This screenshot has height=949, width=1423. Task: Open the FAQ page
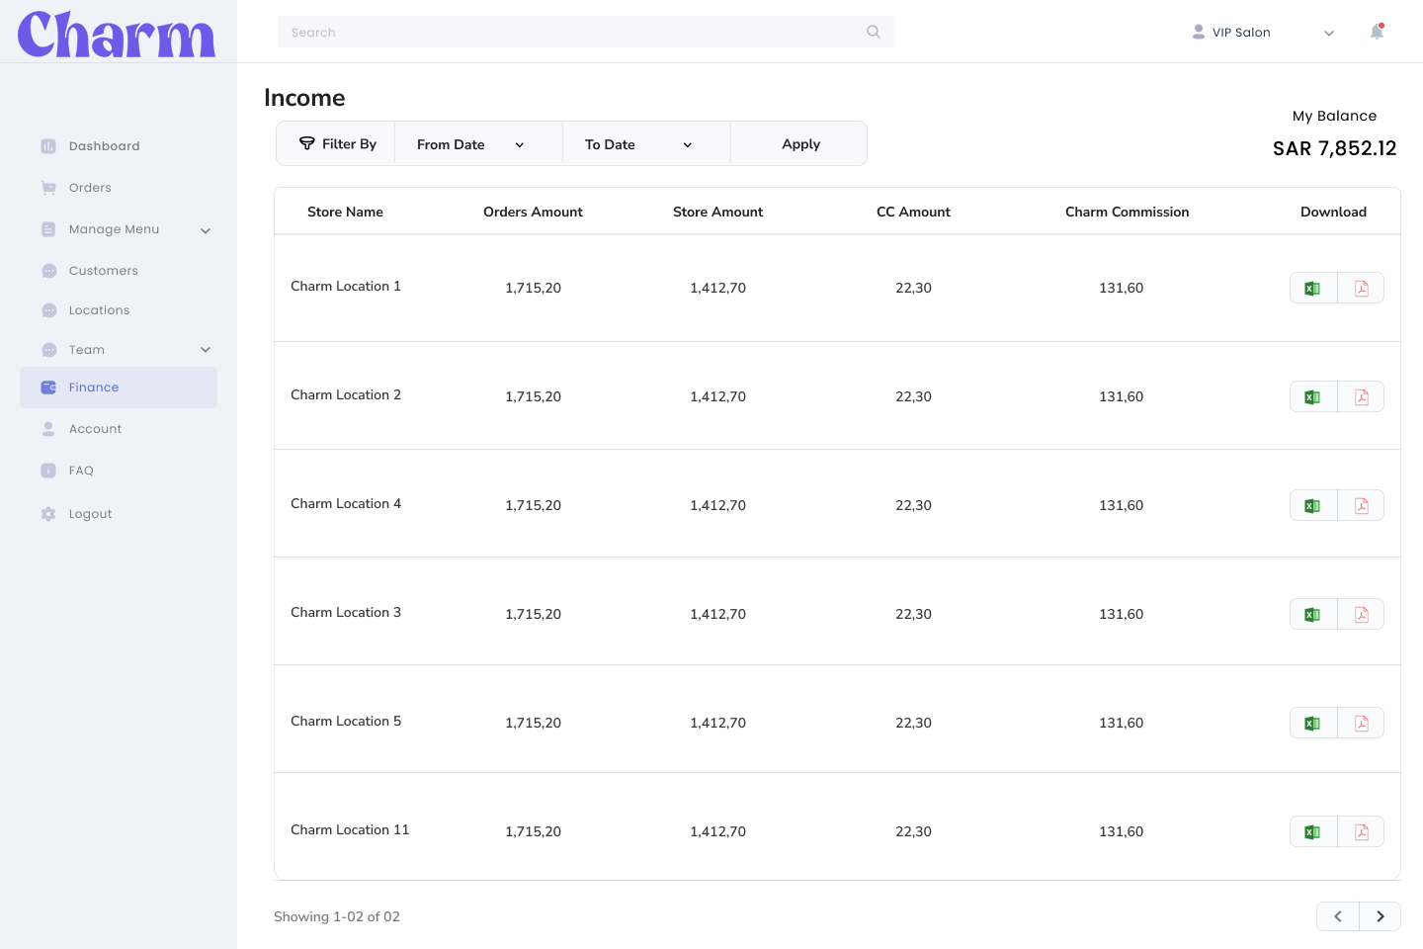point(81,471)
